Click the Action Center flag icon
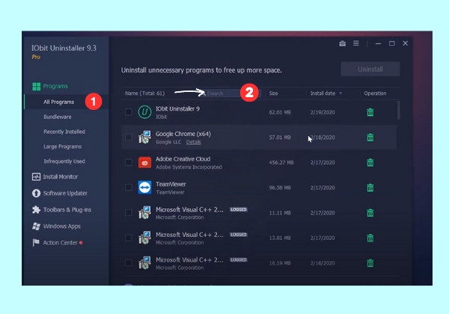Viewport: 449px width, 314px height. coord(36,242)
